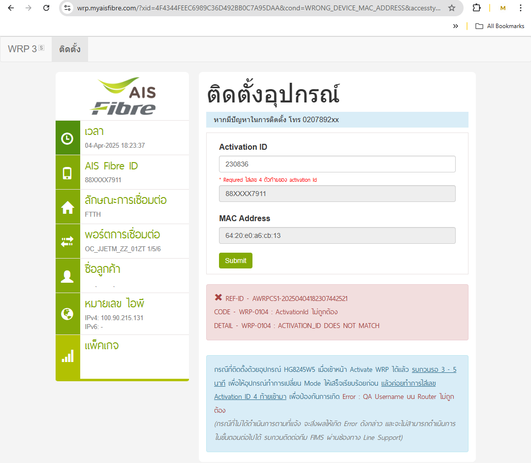Expand hidden bookmarks chevron

pos(456,26)
